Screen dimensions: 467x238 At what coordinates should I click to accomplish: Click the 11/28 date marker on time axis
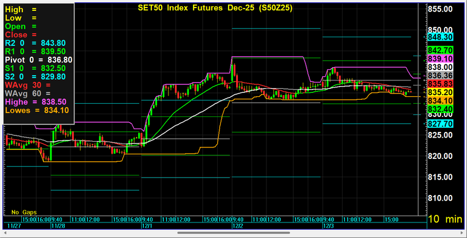pyautogui.click(x=58, y=226)
